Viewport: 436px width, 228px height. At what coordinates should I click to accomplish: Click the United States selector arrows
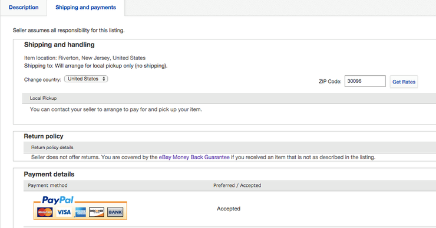(x=104, y=79)
